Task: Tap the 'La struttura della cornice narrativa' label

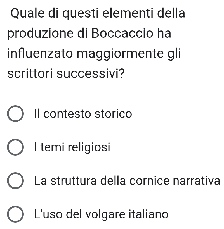Action: point(126,181)
